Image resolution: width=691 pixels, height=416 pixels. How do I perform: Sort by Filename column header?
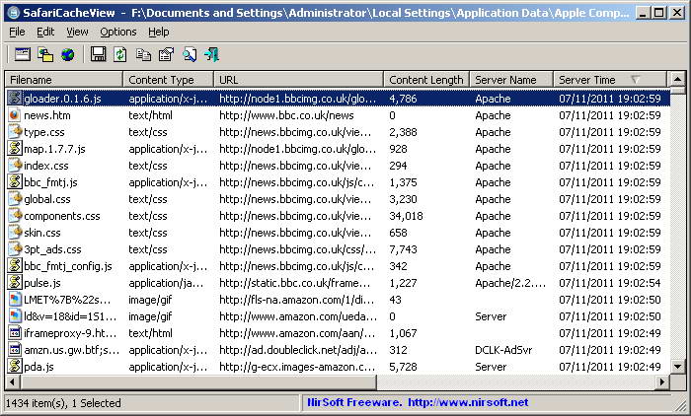[64, 79]
